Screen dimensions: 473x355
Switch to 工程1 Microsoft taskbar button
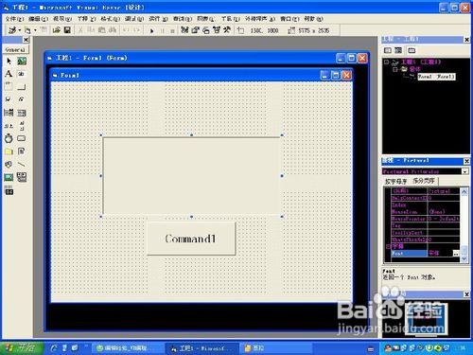tap(201, 348)
